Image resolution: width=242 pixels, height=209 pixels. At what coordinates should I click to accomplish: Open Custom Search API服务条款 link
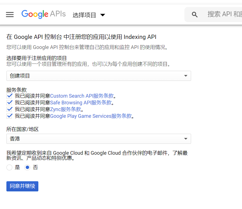[82, 96]
